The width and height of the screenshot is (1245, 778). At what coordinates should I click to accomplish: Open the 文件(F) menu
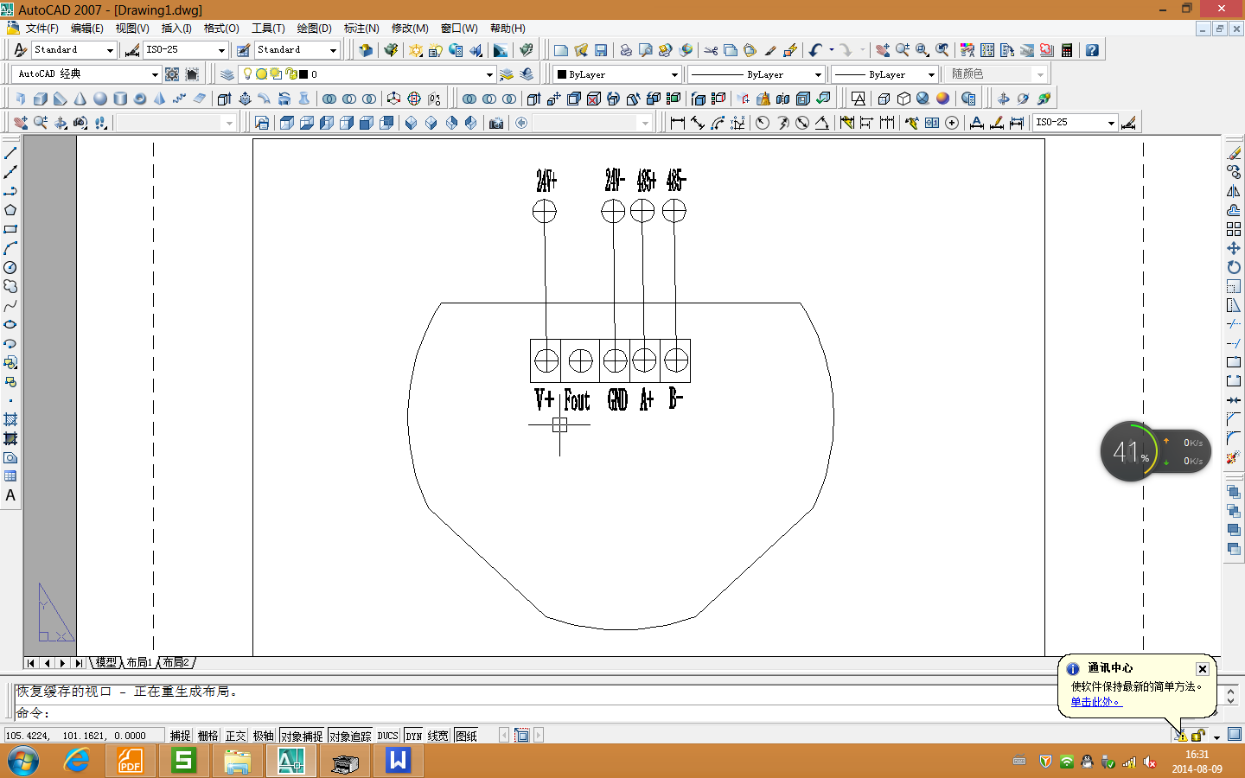[41, 29]
